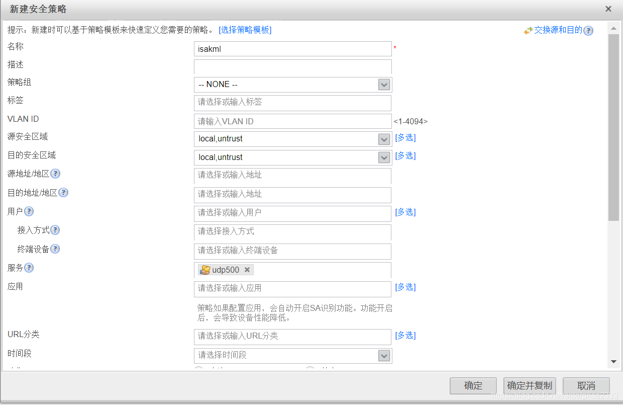Click the help icon beside 终端设备

pyautogui.click(x=55, y=249)
